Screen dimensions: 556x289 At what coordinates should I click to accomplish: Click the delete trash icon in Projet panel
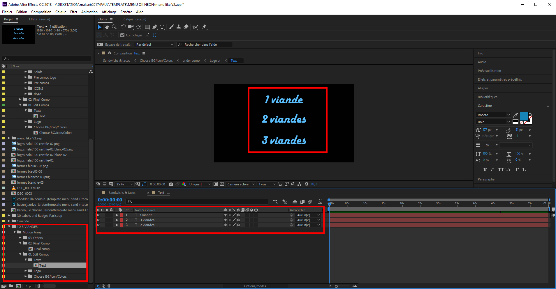(39, 286)
